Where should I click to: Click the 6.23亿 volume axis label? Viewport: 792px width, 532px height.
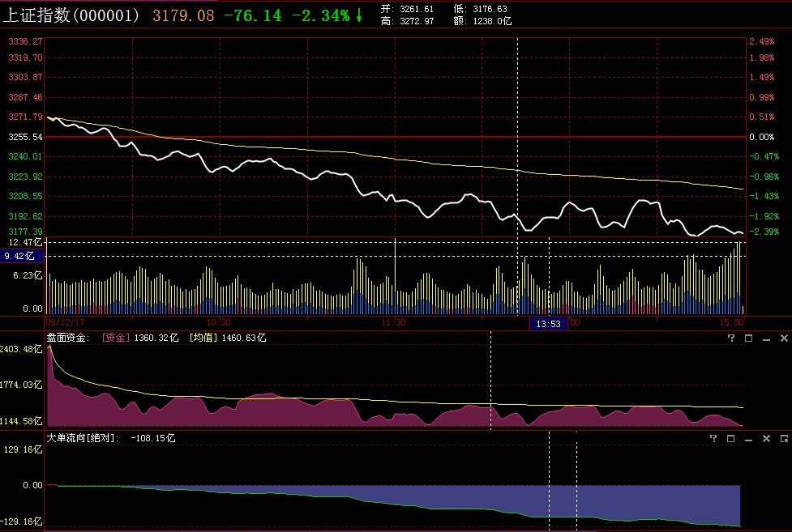click(28, 275)
